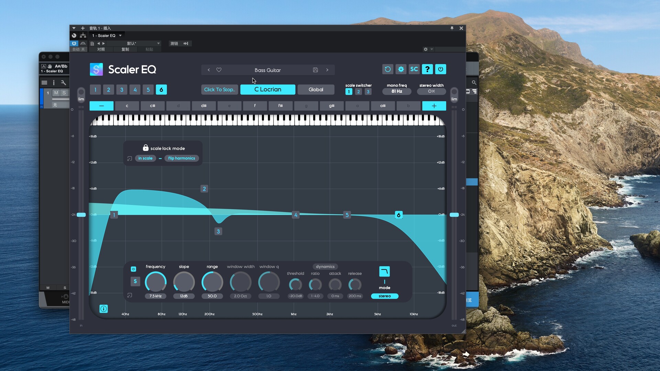The height and width of the screenshot is (371, 660).
Task: Open the stereo mode selector
Action: [x=384, y=296]
